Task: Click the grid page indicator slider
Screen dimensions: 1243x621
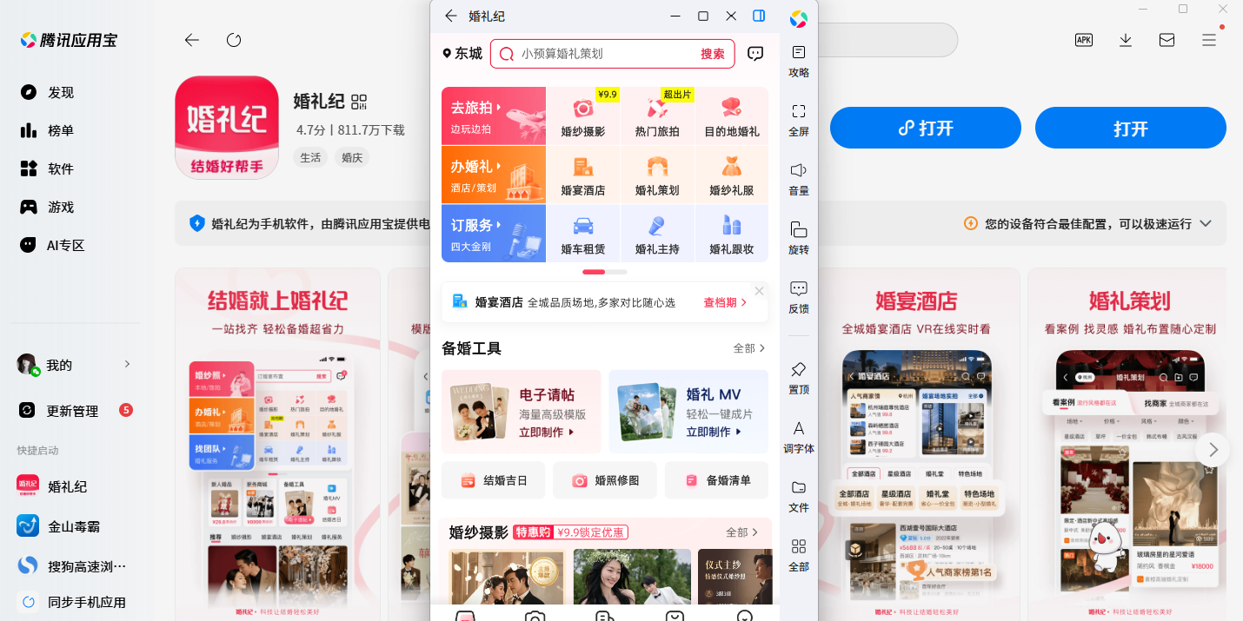Action: click(x=605, y=272)
